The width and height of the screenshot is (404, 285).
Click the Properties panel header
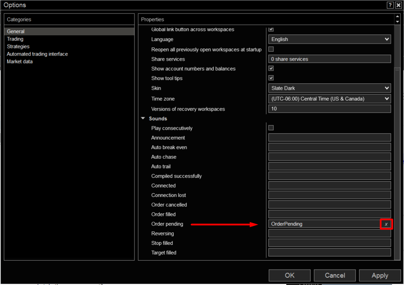[x=266, y=19]
